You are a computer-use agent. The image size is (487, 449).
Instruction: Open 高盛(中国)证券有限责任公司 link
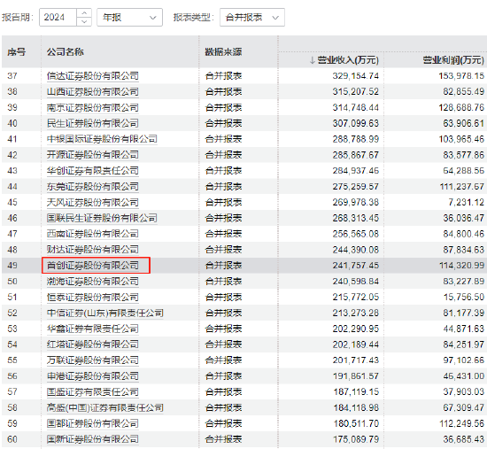pos(105,407)
